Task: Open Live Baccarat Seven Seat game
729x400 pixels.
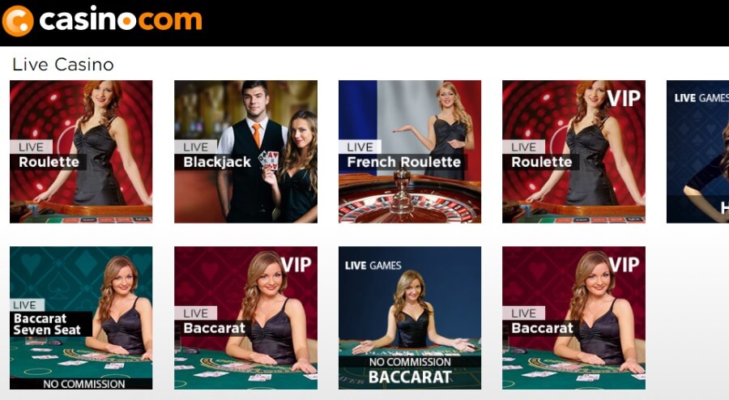Action: (x=81, y=317)
